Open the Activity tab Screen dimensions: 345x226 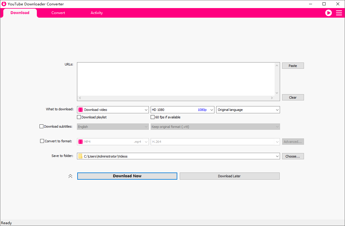tap(96, 13)
